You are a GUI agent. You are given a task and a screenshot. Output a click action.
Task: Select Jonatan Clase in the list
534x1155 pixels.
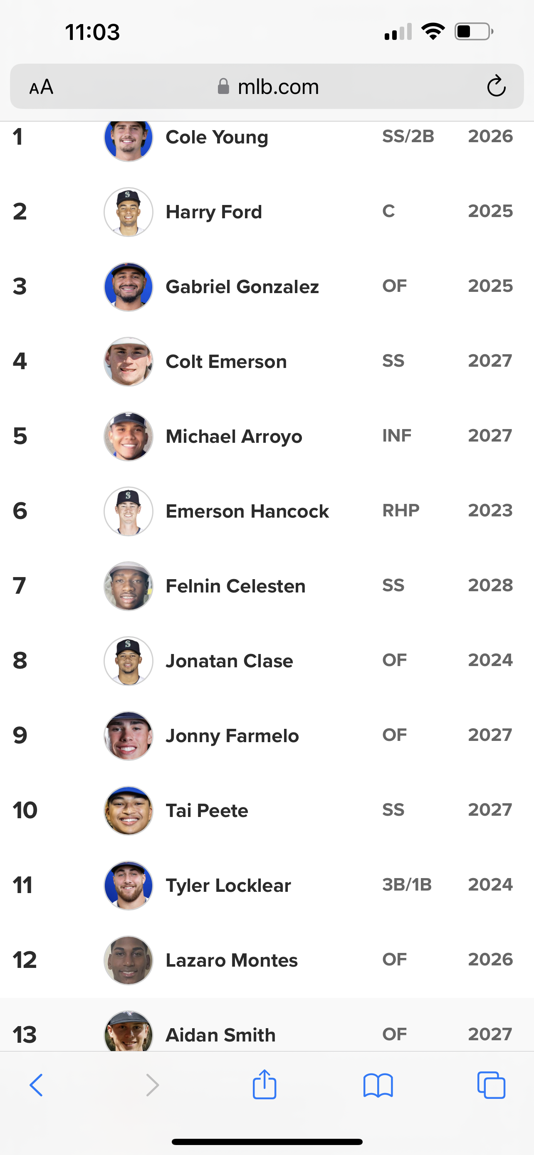[229, 661]
